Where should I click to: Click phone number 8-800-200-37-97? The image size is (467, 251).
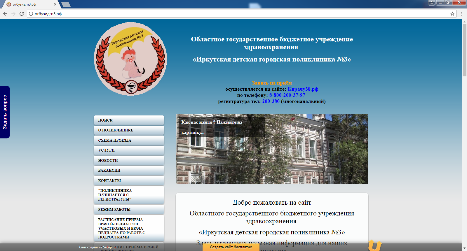287,95
